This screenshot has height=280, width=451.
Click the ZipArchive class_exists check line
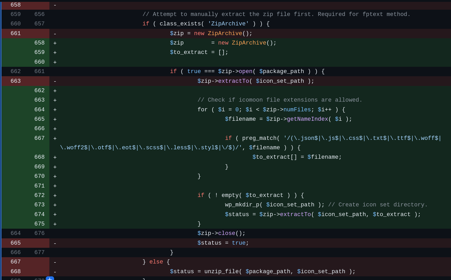point(206,24)
